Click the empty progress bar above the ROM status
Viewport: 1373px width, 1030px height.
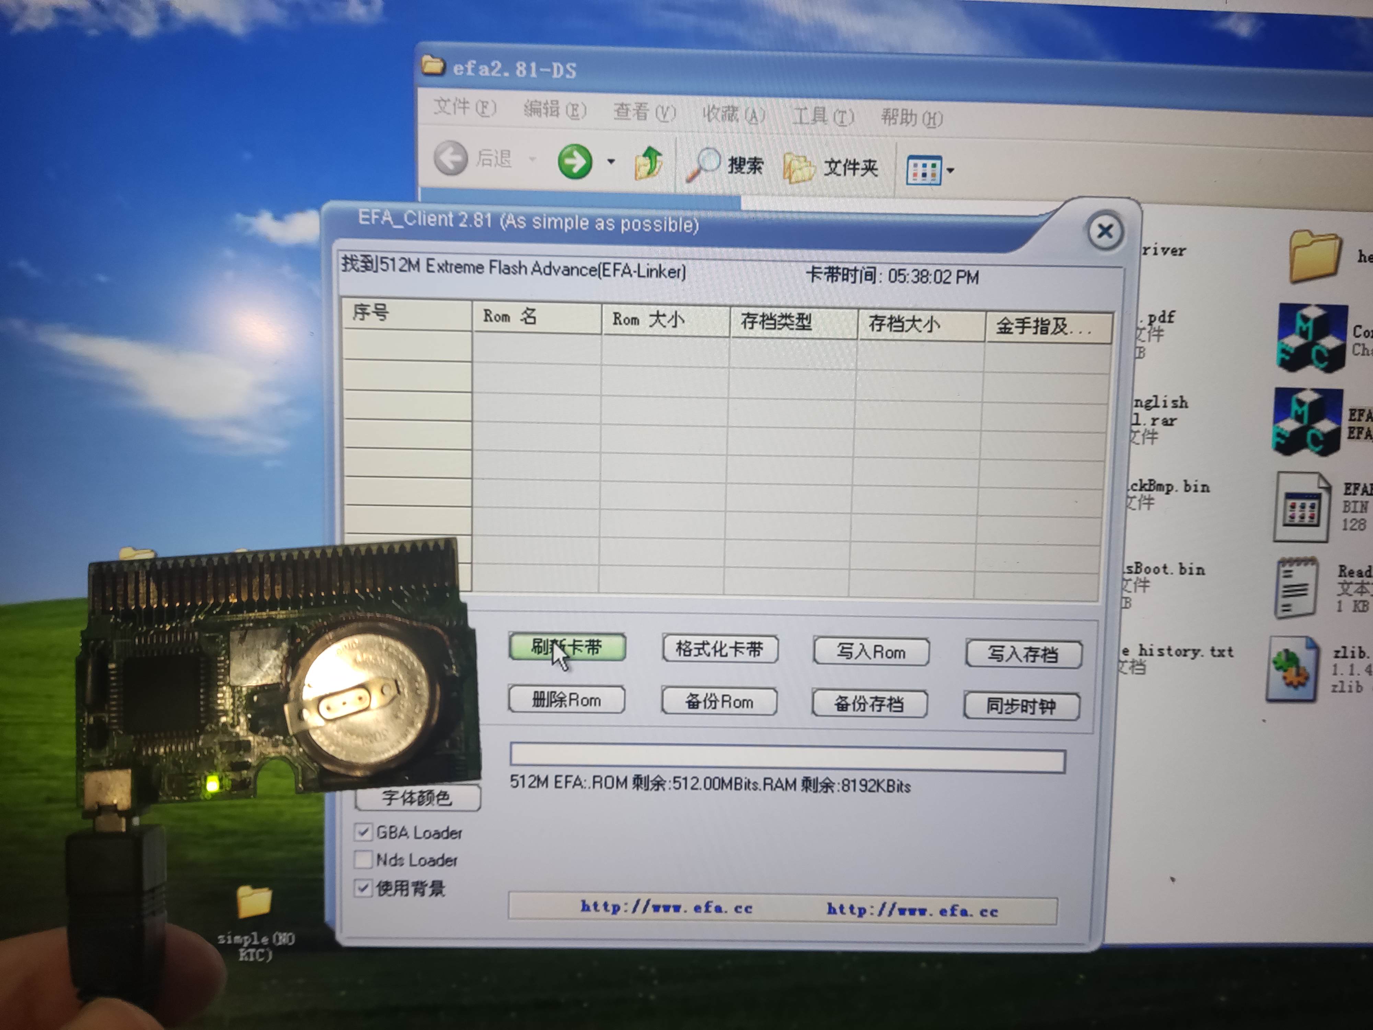click(787, 758)
